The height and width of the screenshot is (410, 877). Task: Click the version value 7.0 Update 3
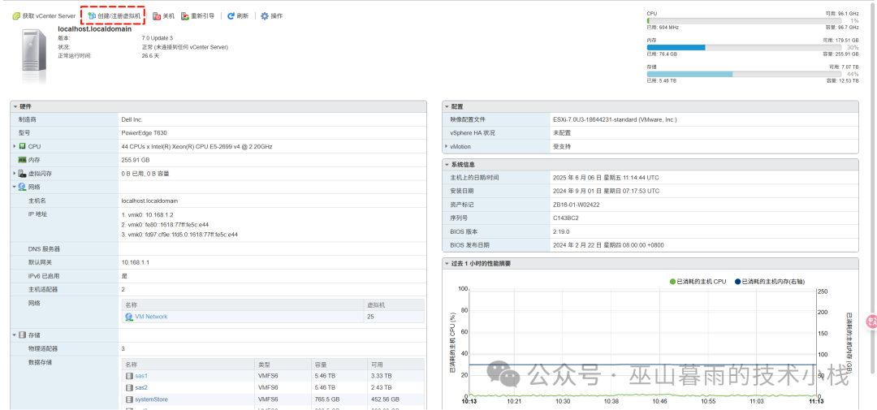(x=159, y=38)
